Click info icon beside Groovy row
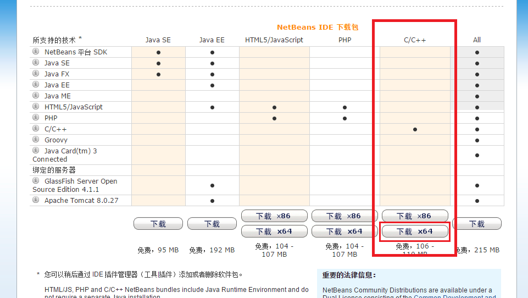Screen dimensions: 528x298 36,139
